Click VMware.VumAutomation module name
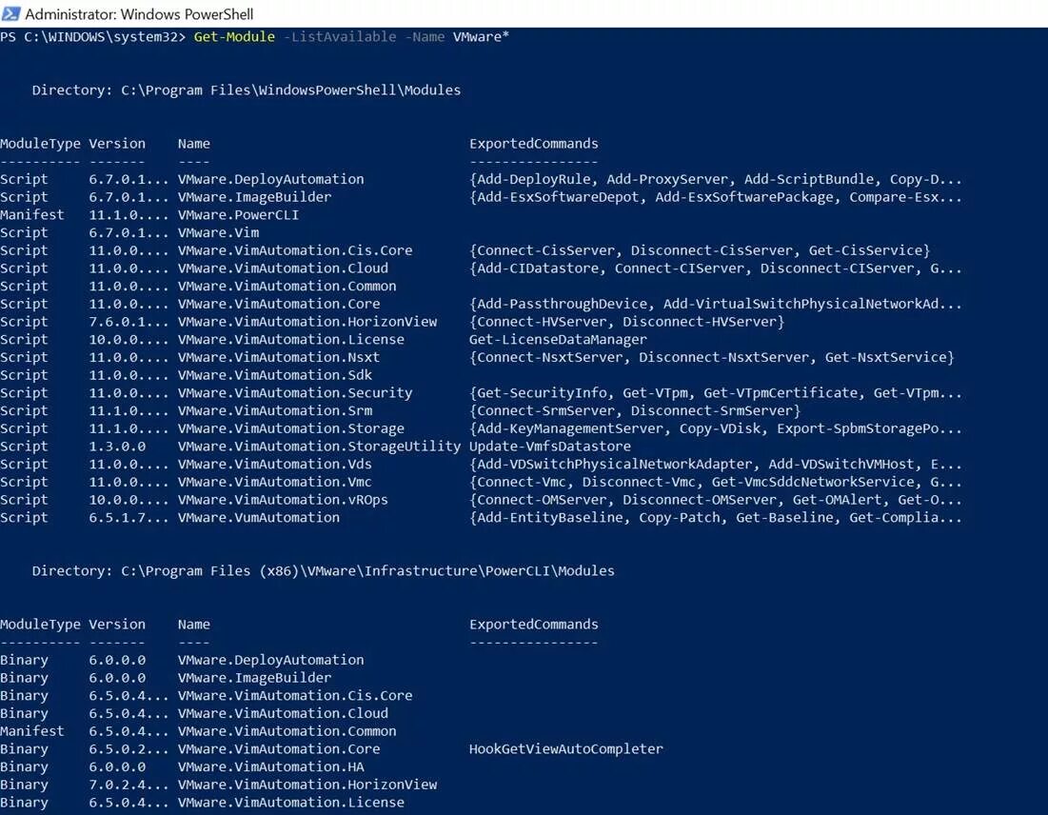This screenshot has width=1048, height=815. 259,518
